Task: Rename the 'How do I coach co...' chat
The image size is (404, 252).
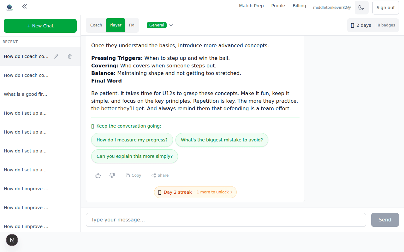Action: [x=56, y=56]
